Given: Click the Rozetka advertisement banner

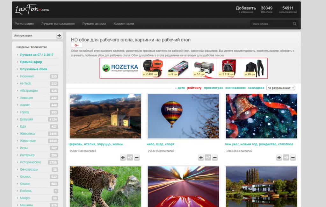Looking at the screenshot, I should (x=184, y=68).
